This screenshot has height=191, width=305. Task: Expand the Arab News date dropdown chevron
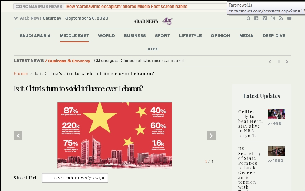coord(15,18)
